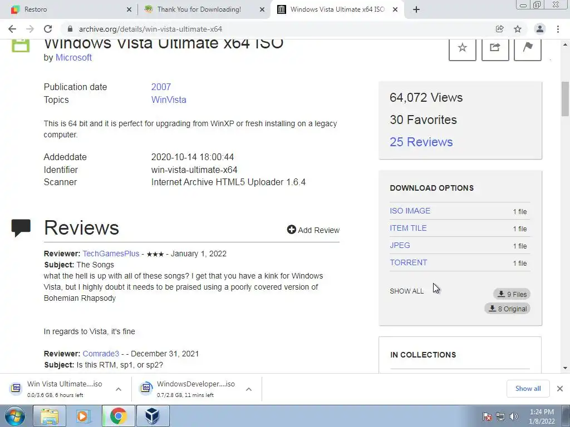The image size is (570, 427).
Task: Click Add Review
Action: (313, 230)
